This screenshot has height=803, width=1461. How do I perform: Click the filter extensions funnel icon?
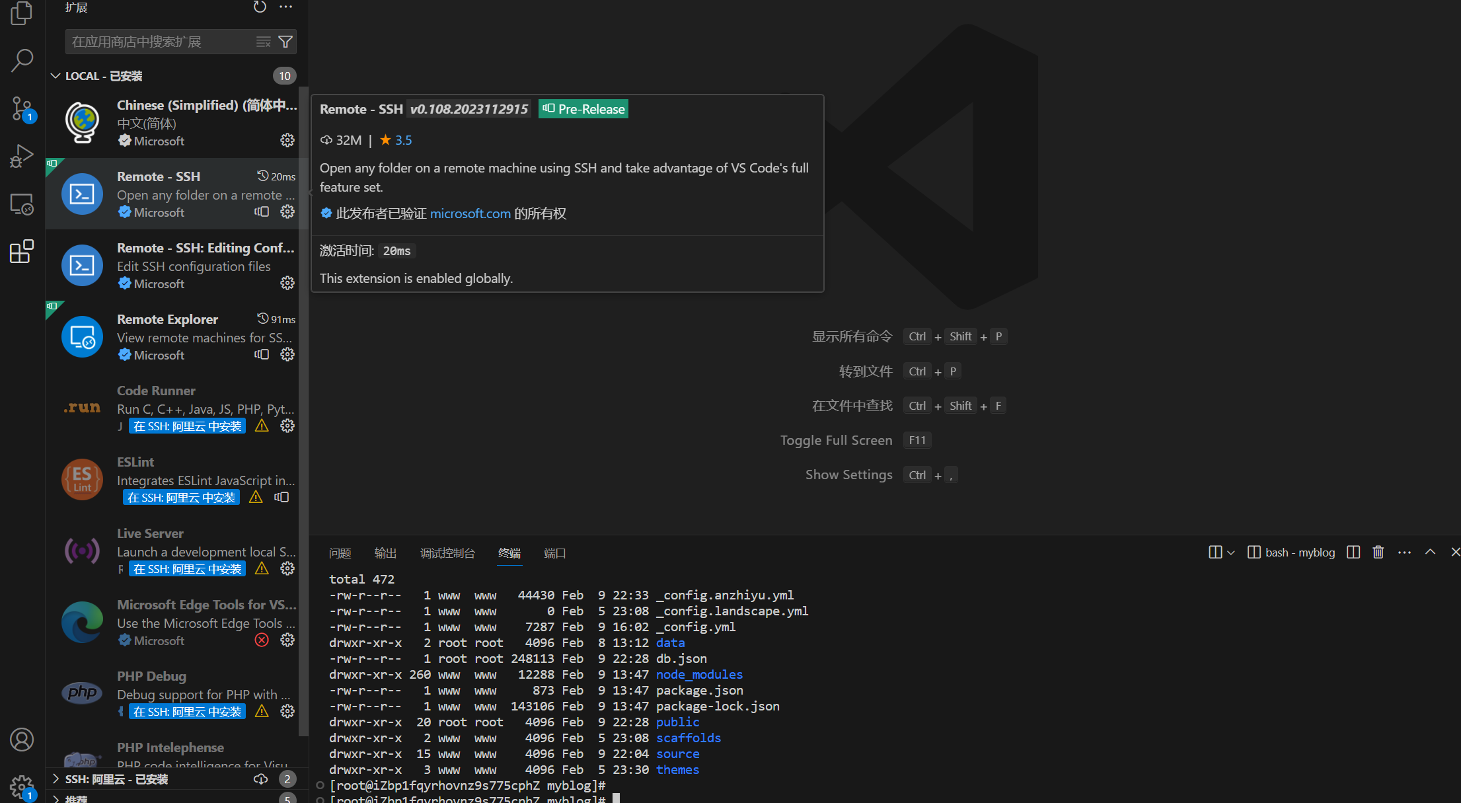point(285,42)
